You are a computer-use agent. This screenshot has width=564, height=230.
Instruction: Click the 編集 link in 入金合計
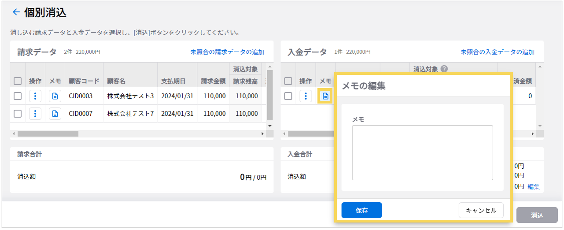[x=533, y=186]
